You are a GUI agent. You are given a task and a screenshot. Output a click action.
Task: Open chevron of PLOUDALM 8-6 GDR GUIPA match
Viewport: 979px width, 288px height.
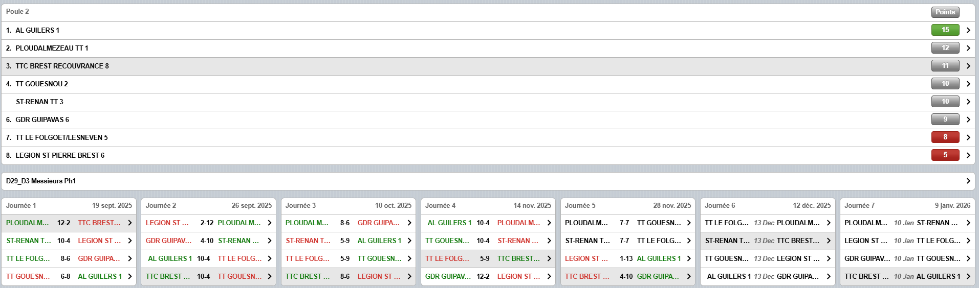pos(409,223)
